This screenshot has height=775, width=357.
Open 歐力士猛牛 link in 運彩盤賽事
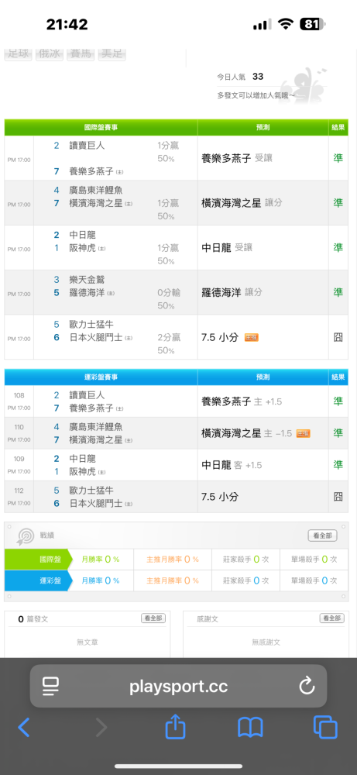coord(91,491)
